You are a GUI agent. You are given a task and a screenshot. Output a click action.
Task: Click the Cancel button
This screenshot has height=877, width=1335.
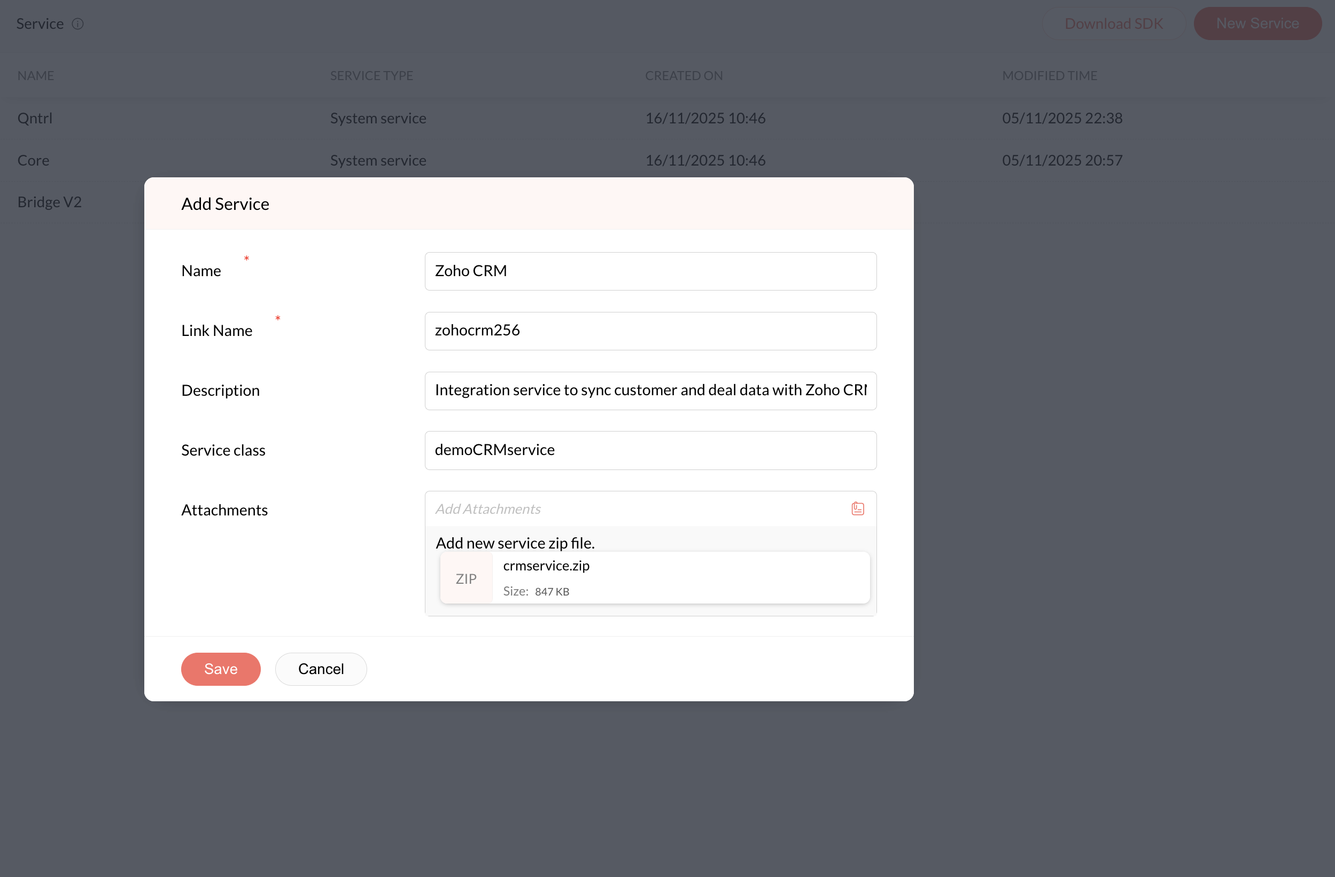[321, 668]
